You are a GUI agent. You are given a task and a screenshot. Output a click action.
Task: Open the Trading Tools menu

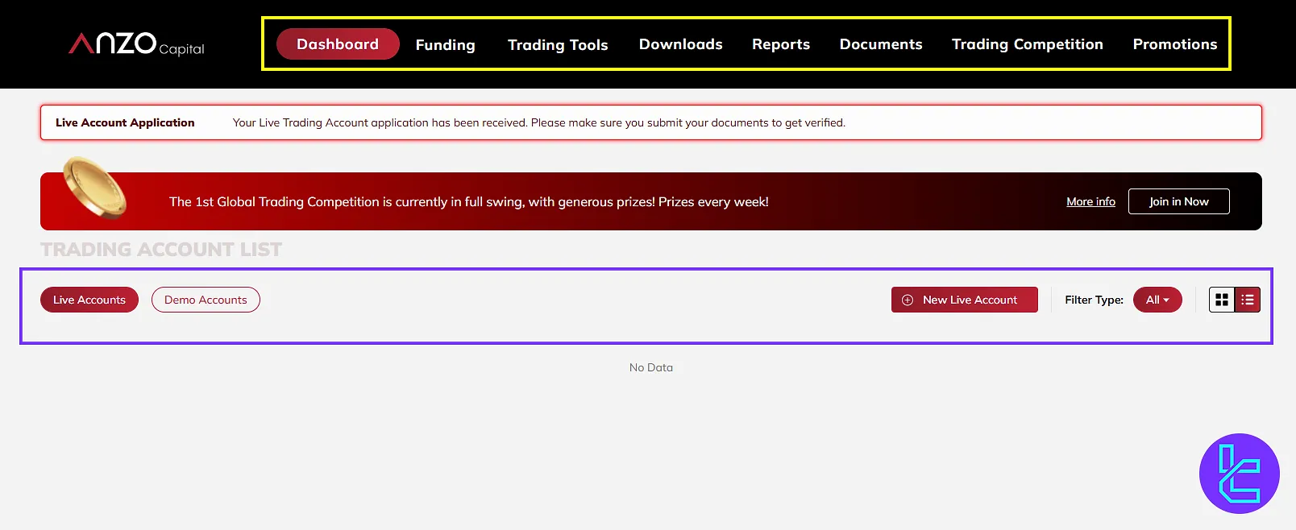558,45
